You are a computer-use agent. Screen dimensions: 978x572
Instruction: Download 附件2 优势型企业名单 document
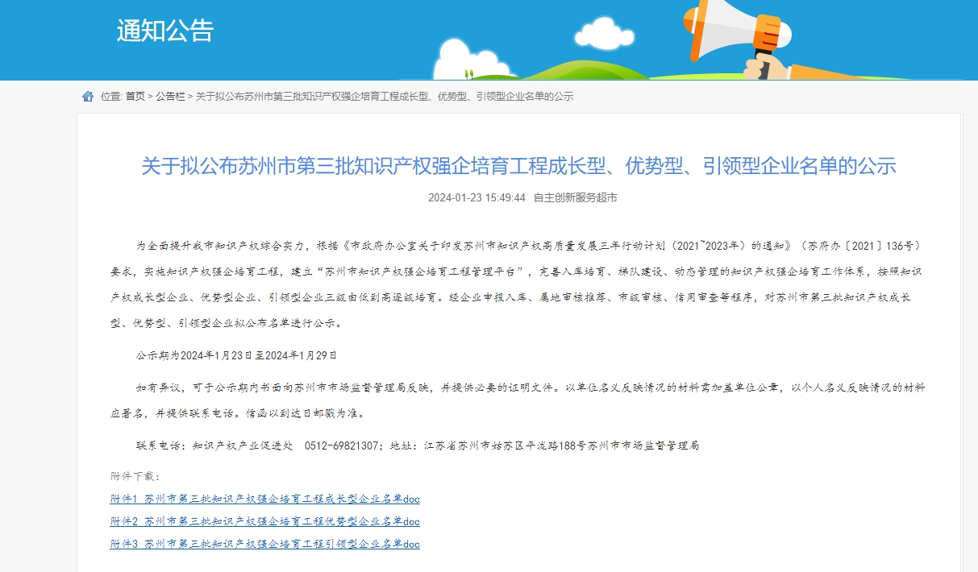[x=265, y=521]
